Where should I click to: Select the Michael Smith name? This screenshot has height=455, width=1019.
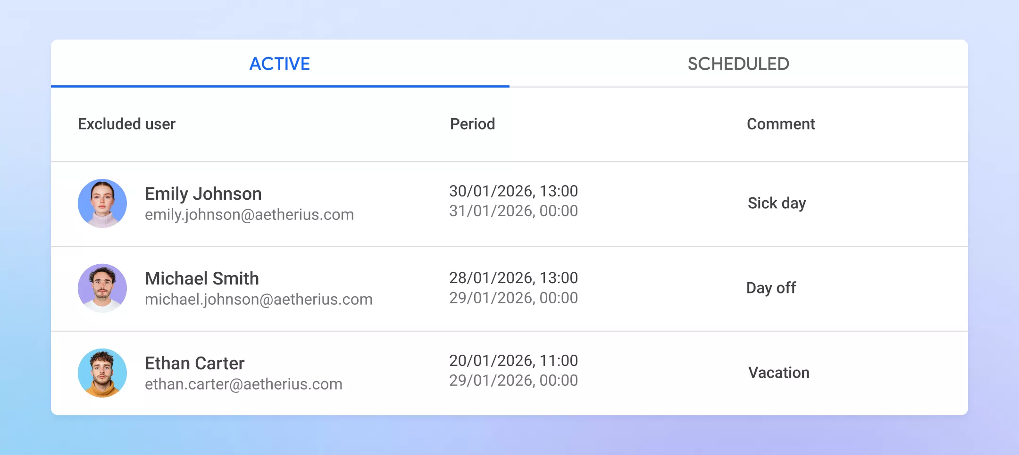click(x=202, y=278)
